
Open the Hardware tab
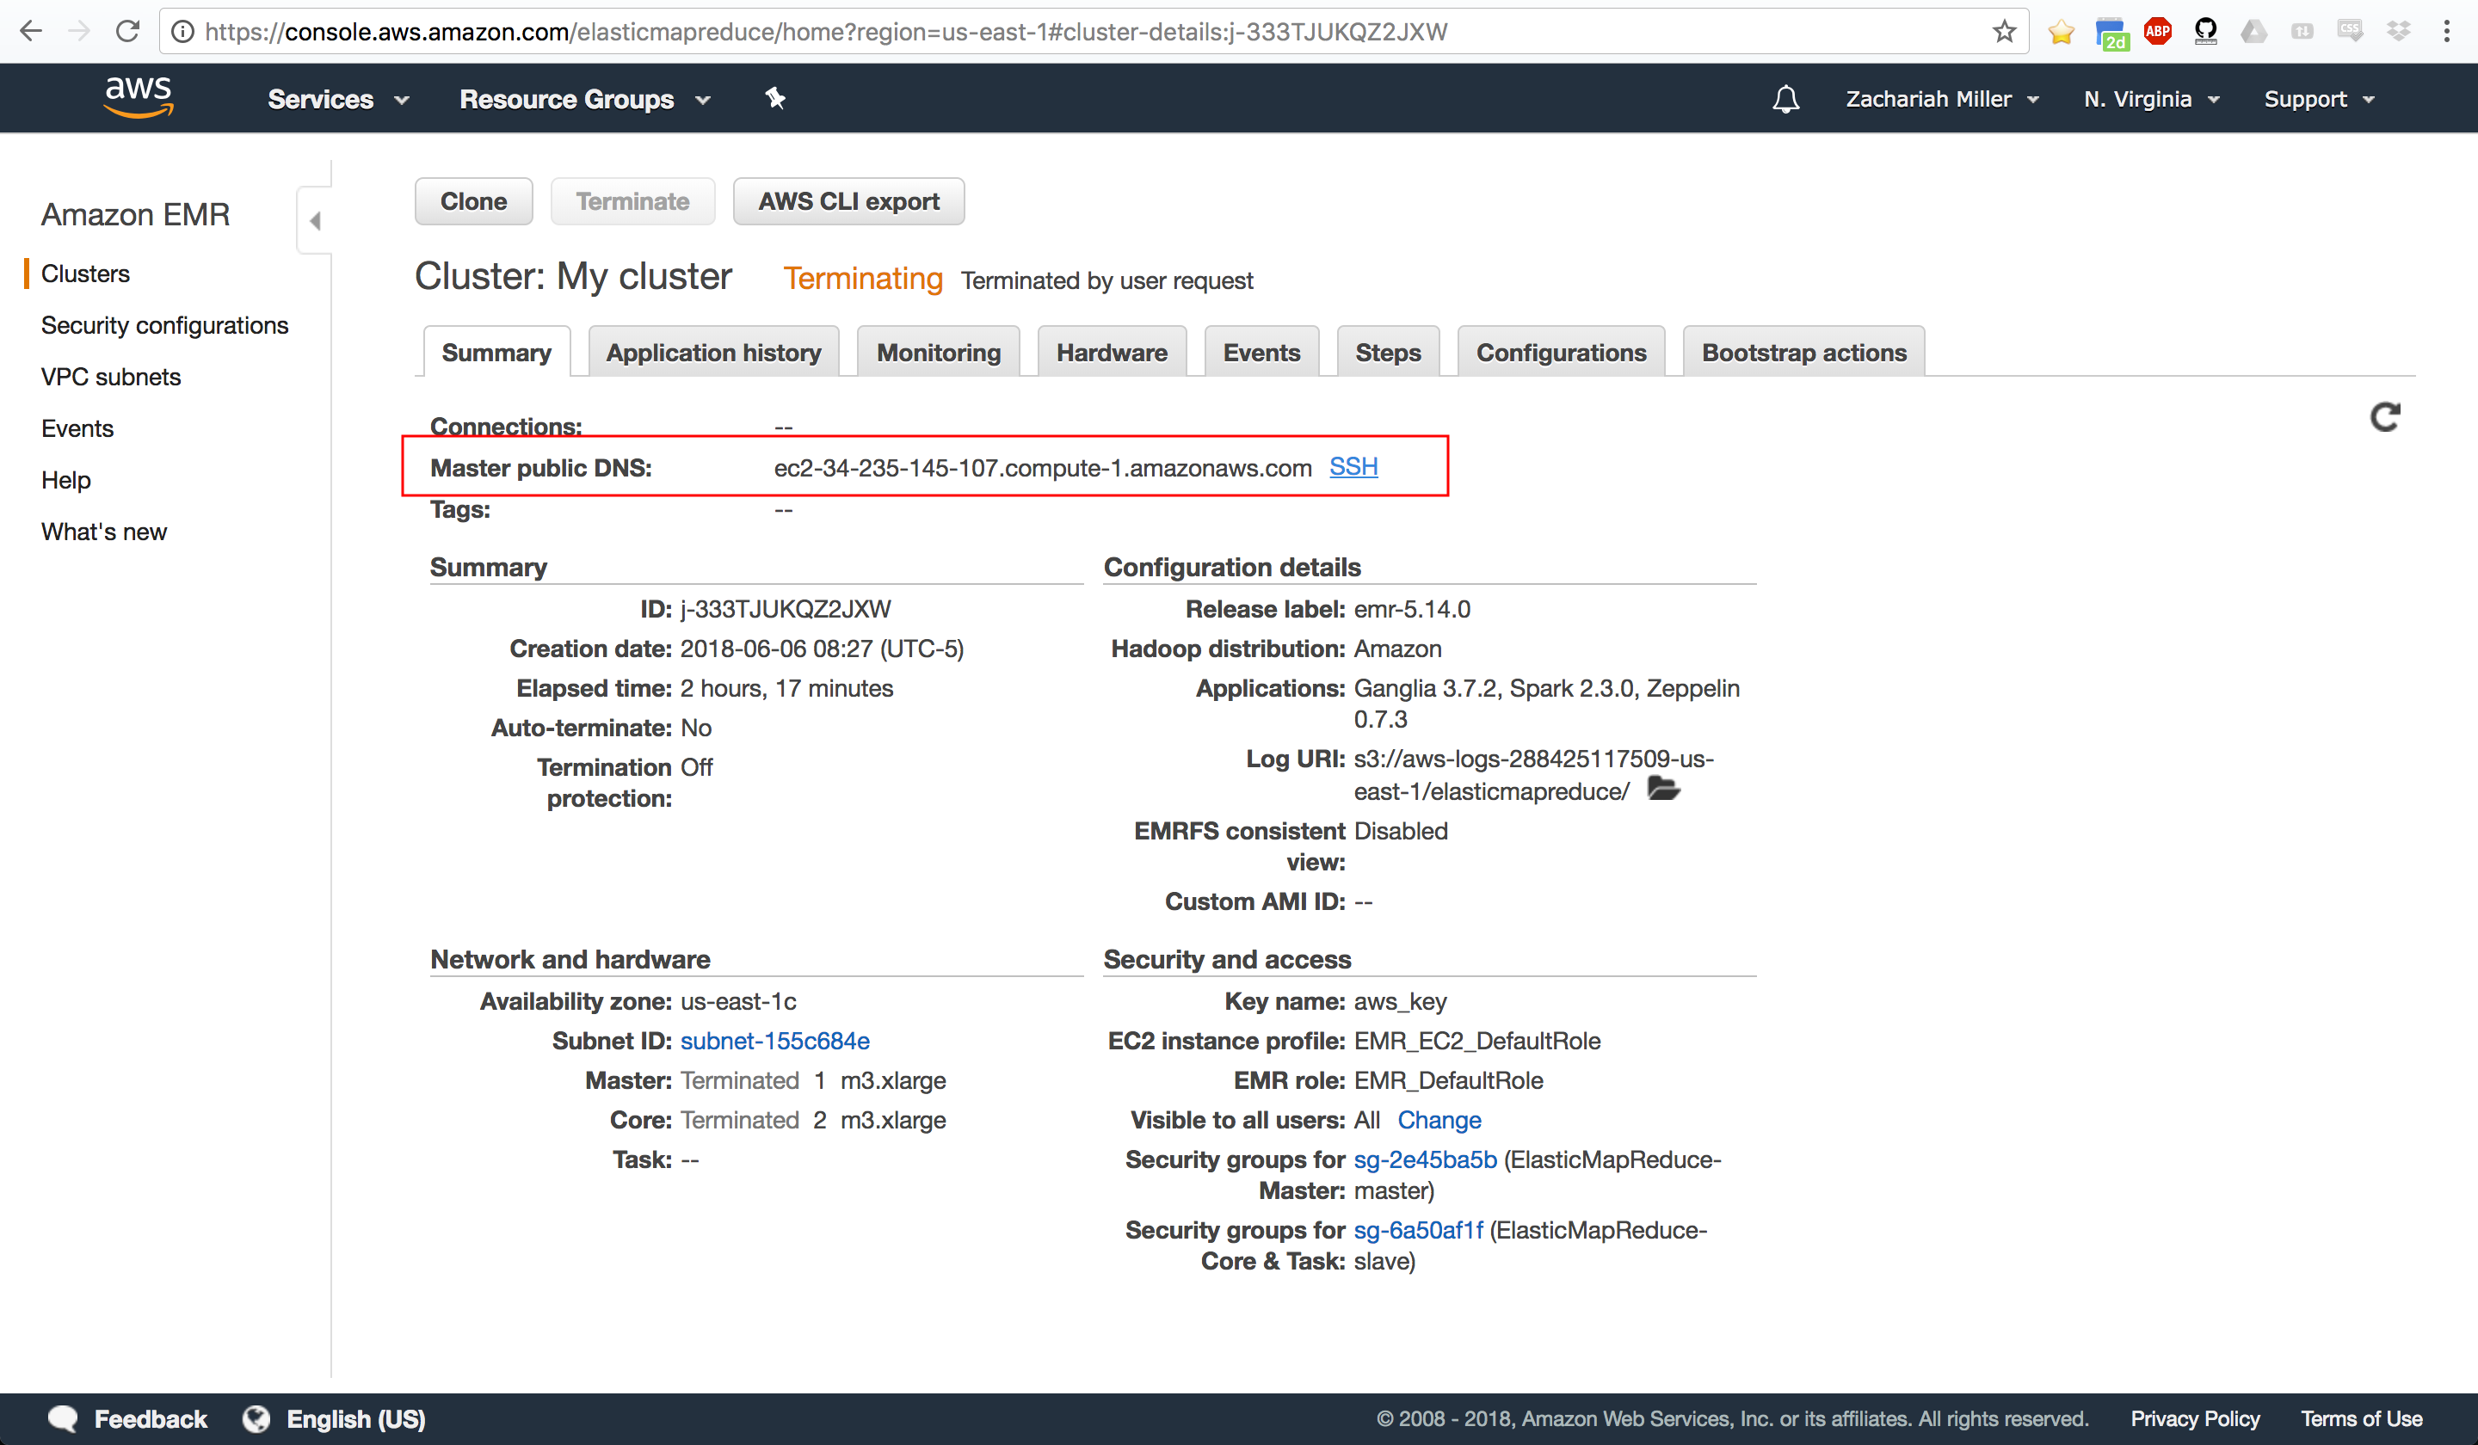click(x=1113, y=352)
